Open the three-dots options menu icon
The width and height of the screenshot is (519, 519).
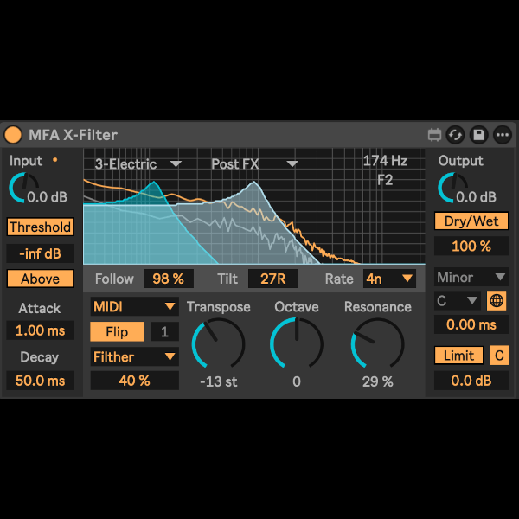[502, 135]
